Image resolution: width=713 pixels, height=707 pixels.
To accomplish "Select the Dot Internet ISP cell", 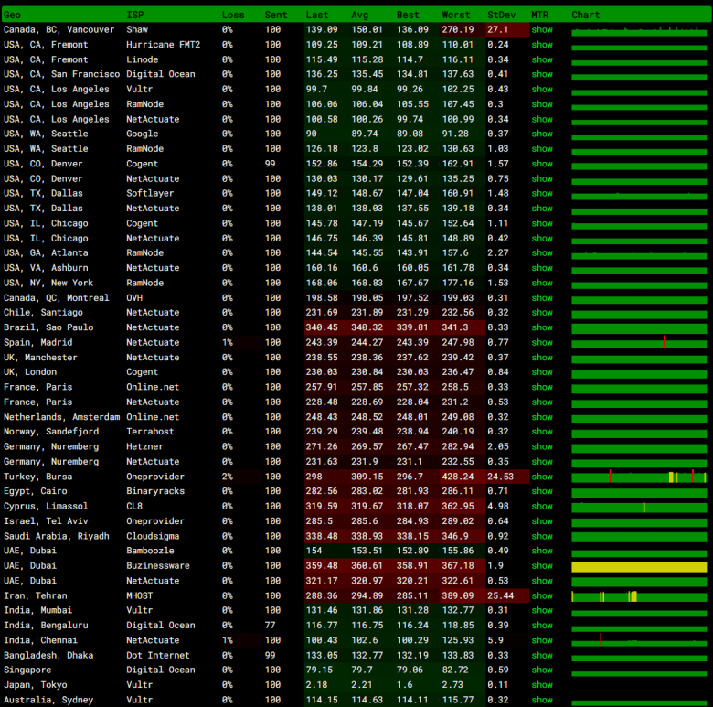I will tap(158, 656).
